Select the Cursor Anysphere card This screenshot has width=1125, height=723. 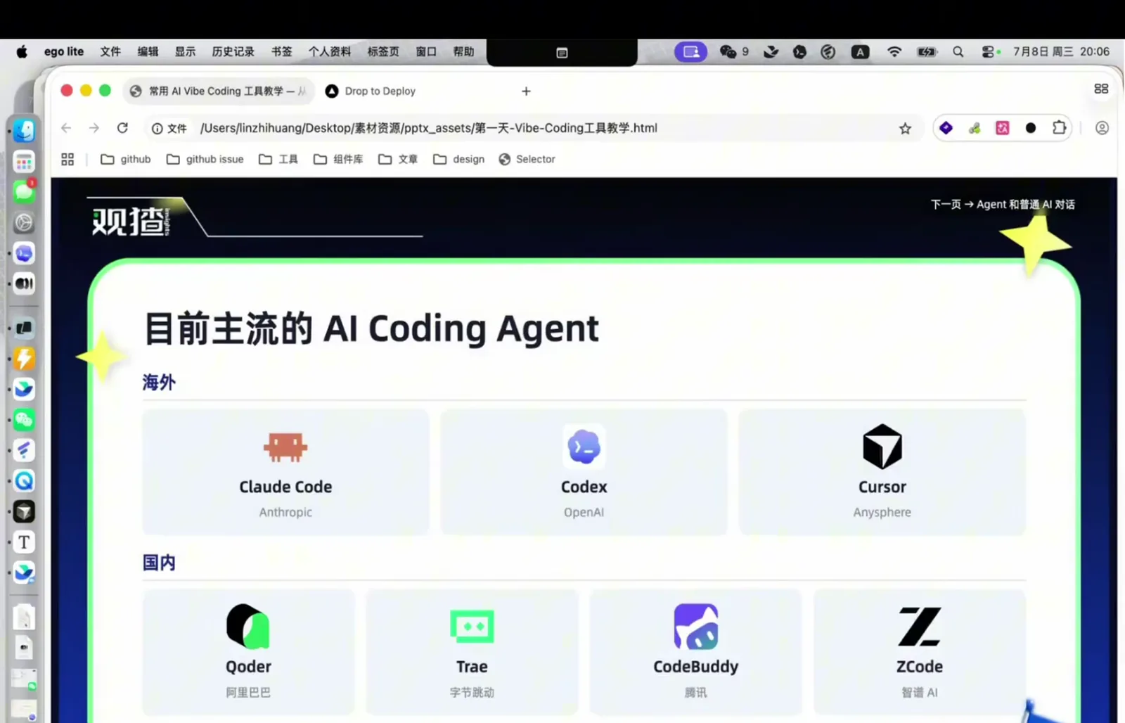882,472
